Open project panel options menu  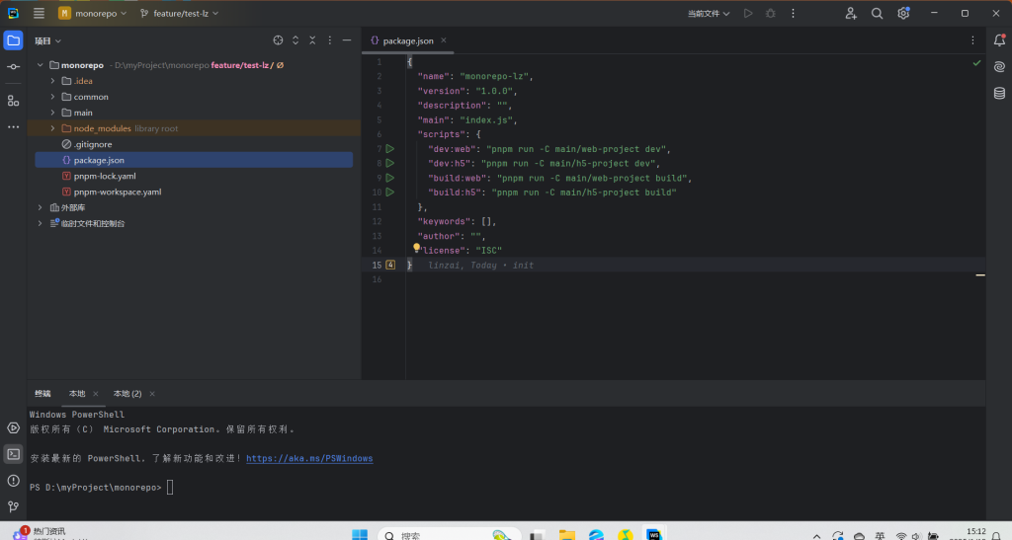[x=330, y=39]
